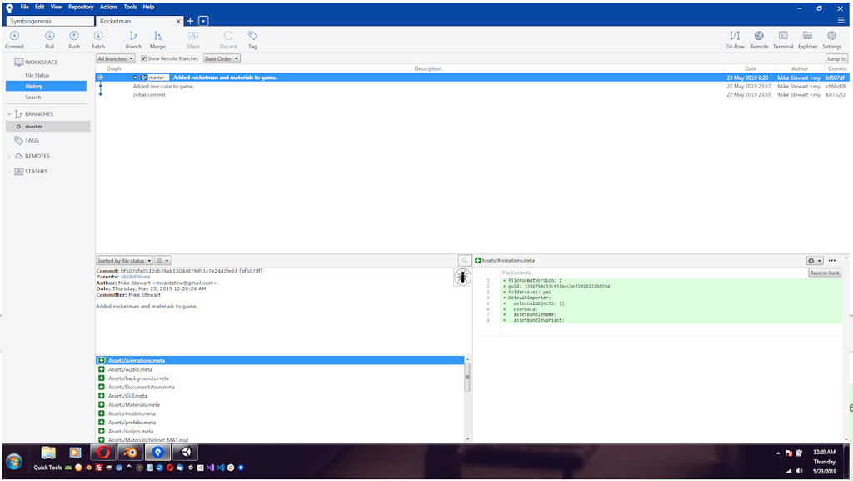Open parent commit c66bd06cea link
The width and height of the screenshot is (853, 481).
[137, 276]
